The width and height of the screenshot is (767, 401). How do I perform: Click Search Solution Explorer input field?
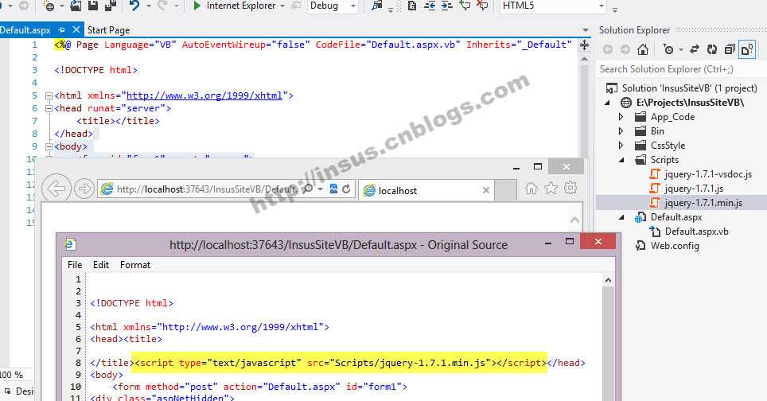click(x=681, y=69)
